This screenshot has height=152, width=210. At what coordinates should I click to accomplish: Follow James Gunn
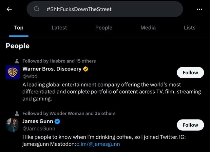tap(190, 125)
